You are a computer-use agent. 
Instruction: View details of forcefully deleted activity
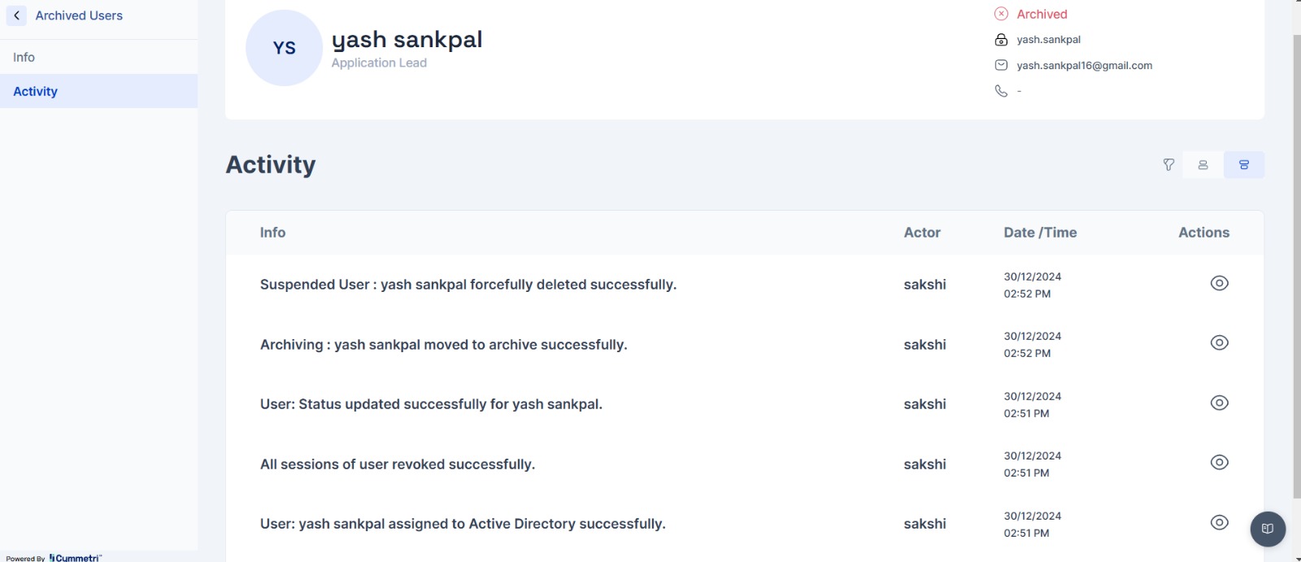click(1219, 283)
